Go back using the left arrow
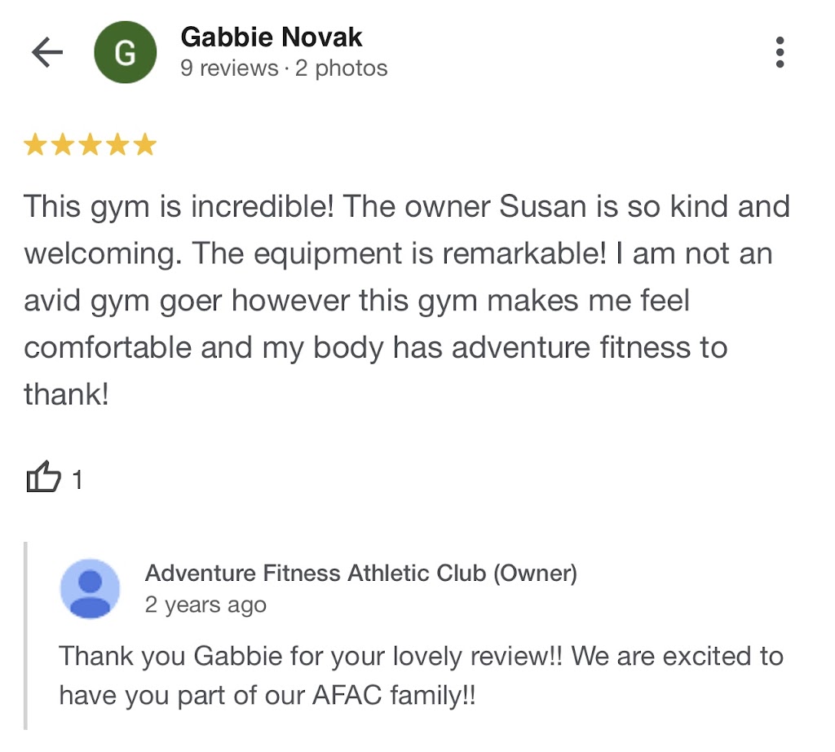 click(46, 53)
